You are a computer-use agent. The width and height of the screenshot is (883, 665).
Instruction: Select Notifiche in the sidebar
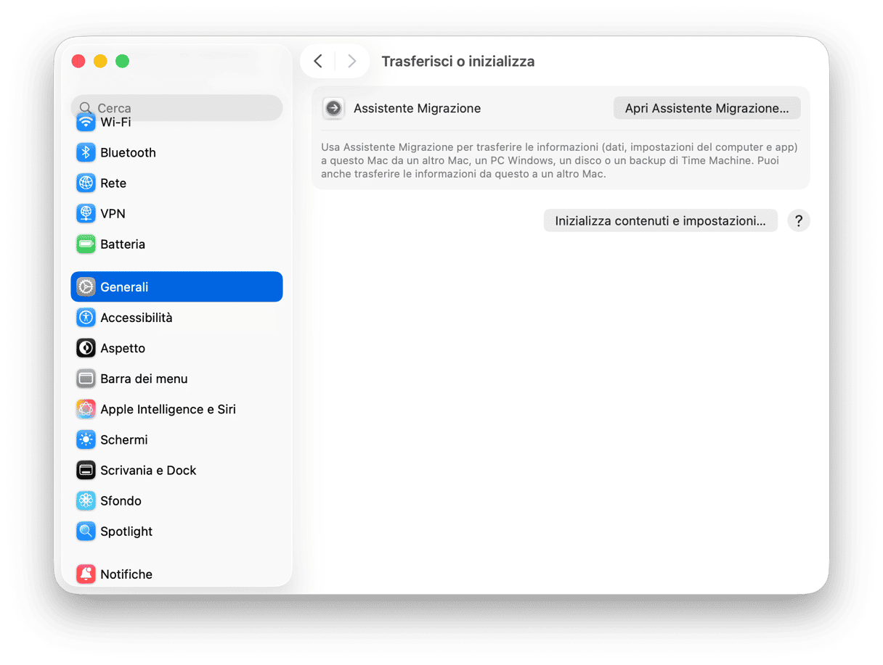click(x=126, y=574)
